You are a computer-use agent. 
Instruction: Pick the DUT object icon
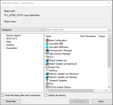point(47,57)
